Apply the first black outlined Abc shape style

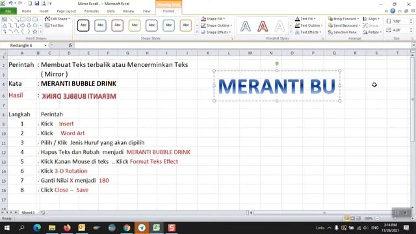83,25
